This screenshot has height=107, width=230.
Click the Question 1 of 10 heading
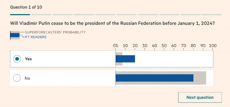pyautogui.click(x=26, y=7)
